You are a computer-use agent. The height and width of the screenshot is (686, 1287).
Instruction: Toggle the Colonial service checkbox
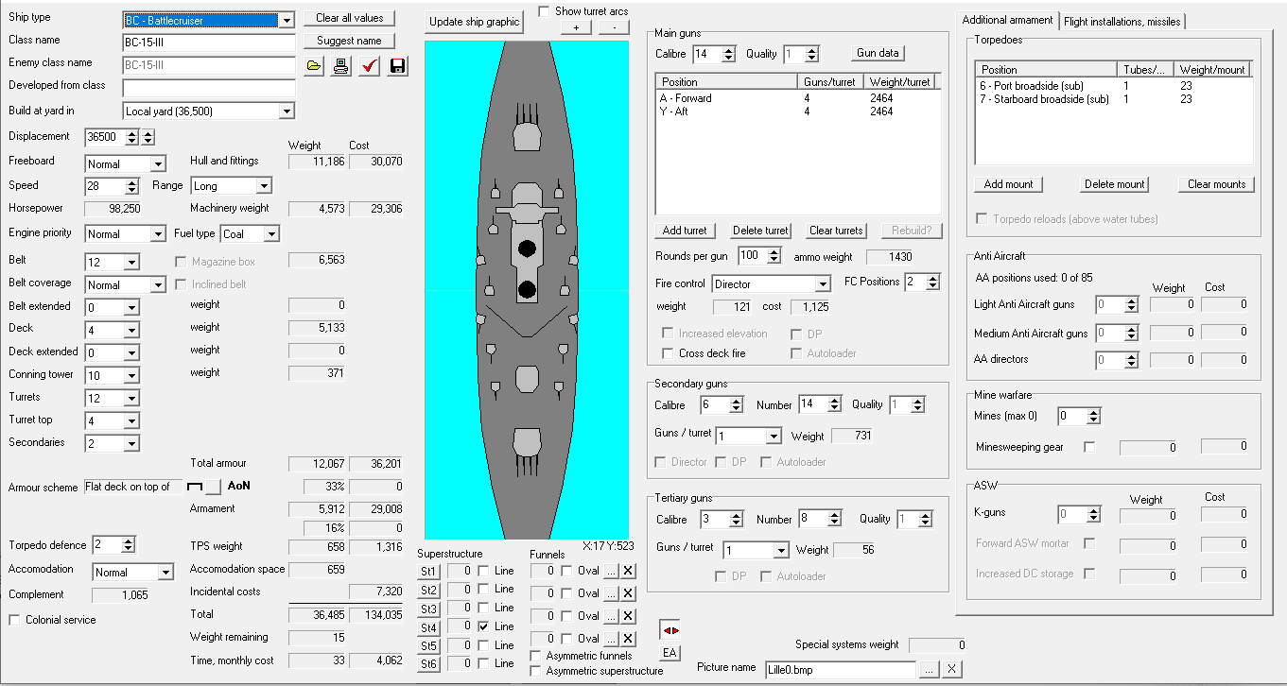pos(15,620)
